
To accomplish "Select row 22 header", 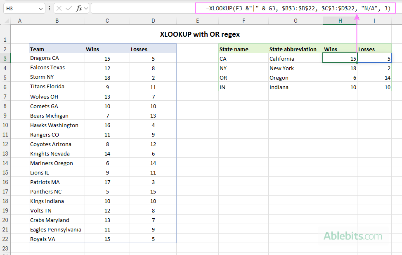I will point(5,238).
